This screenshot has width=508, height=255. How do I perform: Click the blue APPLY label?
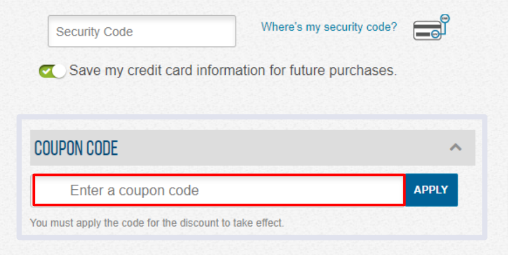[x=431, y=190]
